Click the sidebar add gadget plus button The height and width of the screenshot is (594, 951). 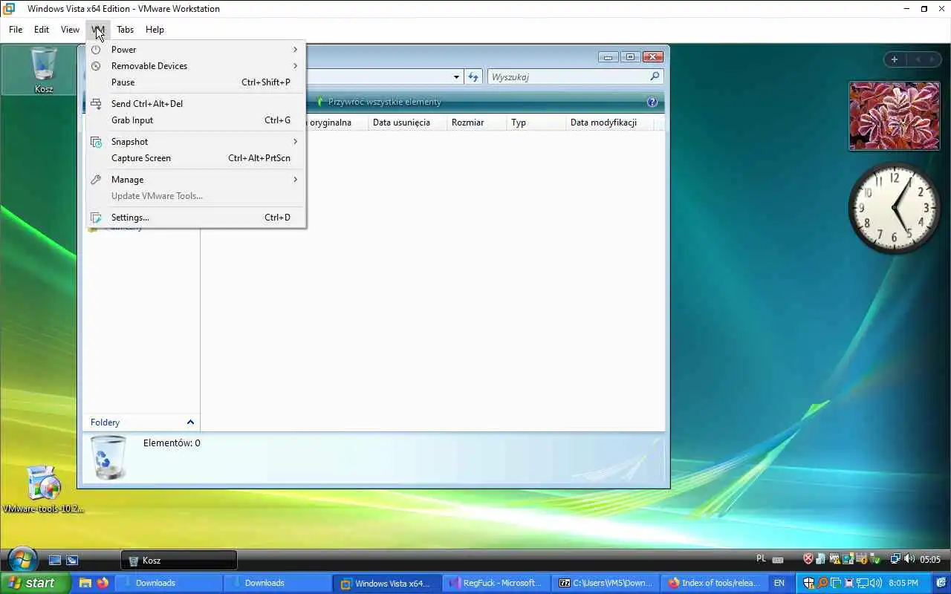point(895,59)
